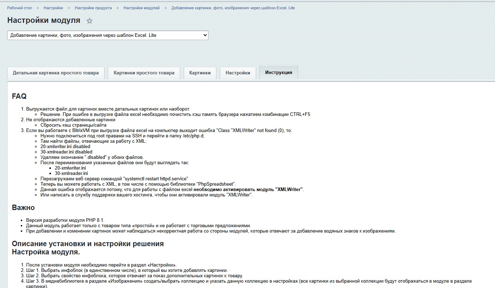The height and width of the screenshot is (288, 495).
Task: Add page to favorites with star icon
Action: click(x=90, y=21)
